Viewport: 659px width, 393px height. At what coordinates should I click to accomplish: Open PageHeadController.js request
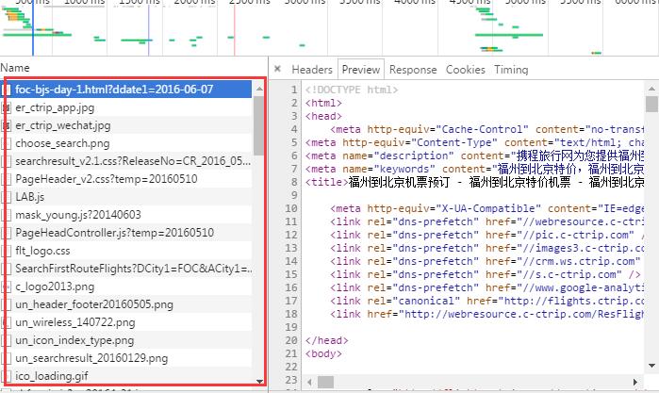coord(114,233)
